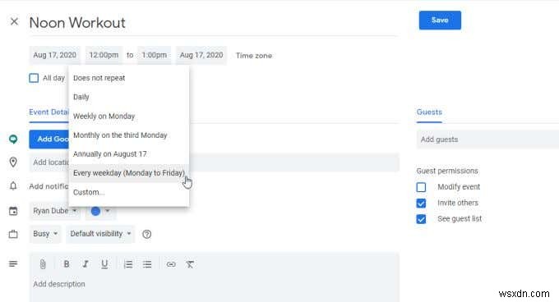Insert a numbered list
This screenshot has height=302, width=559.
coord(128,264)
